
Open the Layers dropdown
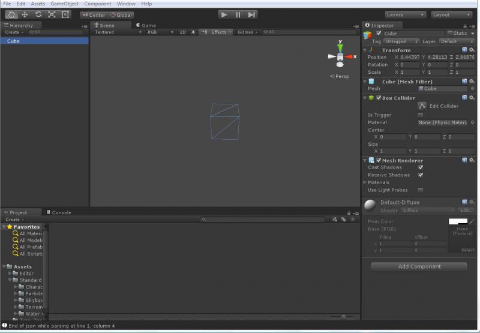point(406,14)
